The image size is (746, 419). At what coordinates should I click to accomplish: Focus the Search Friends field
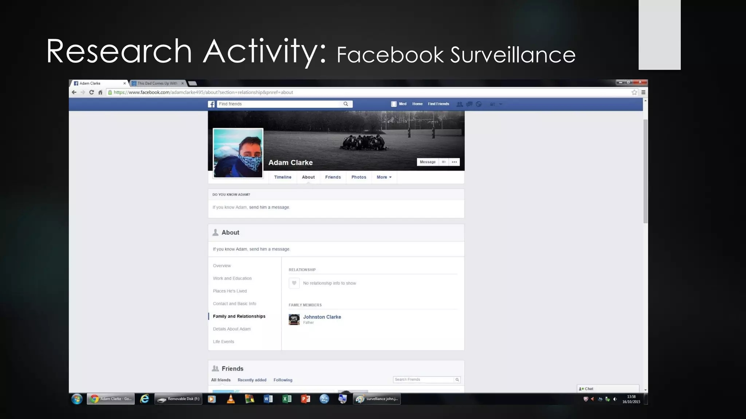423,380
